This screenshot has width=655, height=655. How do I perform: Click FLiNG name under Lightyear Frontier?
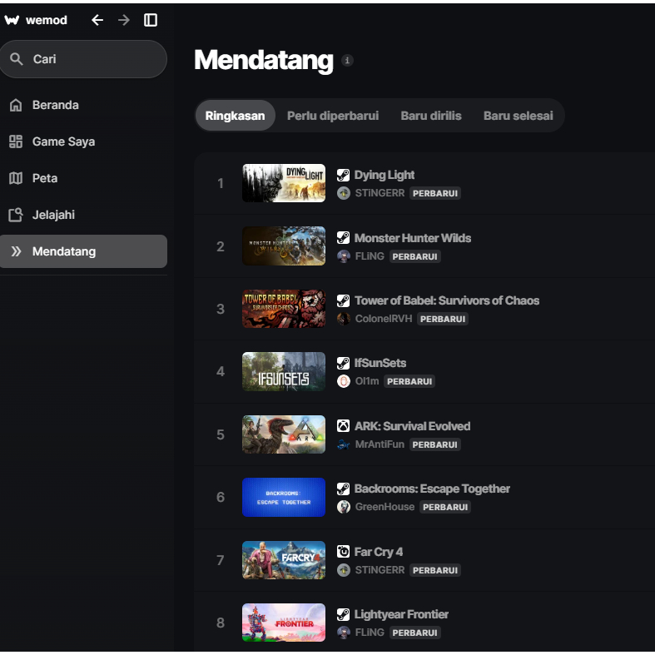click(370, 633)
